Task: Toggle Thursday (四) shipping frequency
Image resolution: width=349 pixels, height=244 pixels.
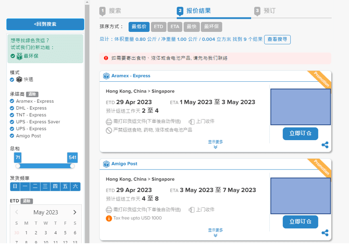Action: pos(55,186)
